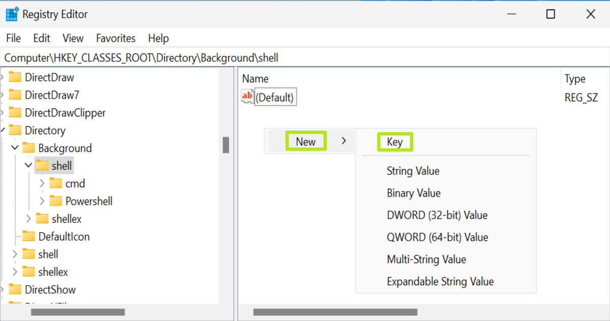The height and width of the screenshot is (321, 610).
Task: Expand the cmd subkey
Action: [41, 183]
